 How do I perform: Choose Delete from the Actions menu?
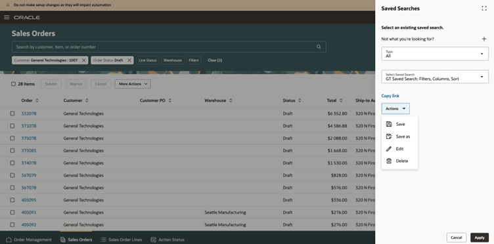coord(399,161)
